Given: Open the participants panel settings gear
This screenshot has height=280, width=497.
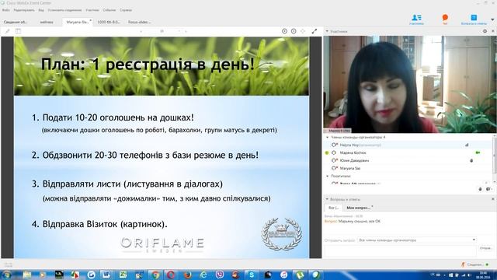Looking at the screenshot, I should click(x=485, y=31).
